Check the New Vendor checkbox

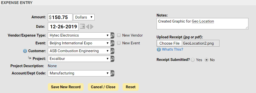click(119, 35)
